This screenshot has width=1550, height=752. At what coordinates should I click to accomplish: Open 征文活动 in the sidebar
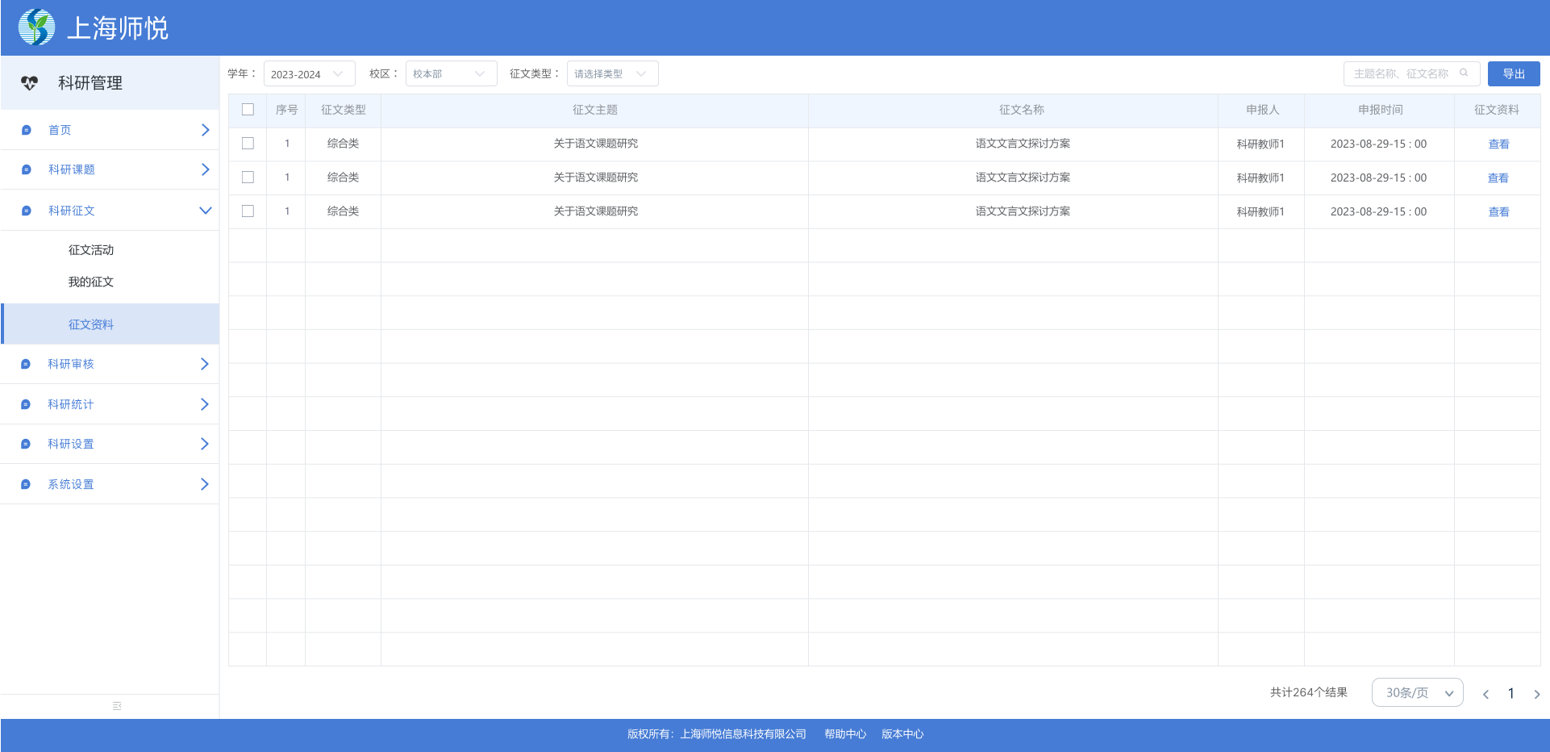click(91, 250)
